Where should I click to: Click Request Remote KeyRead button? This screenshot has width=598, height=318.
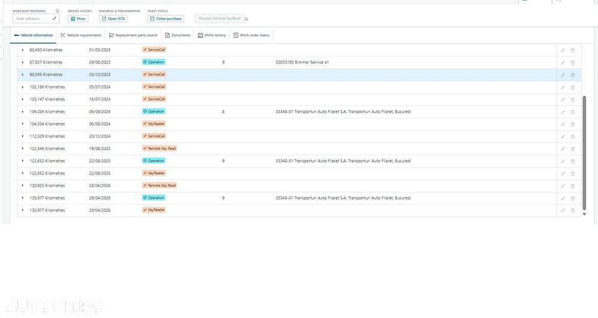click(219, 19)
